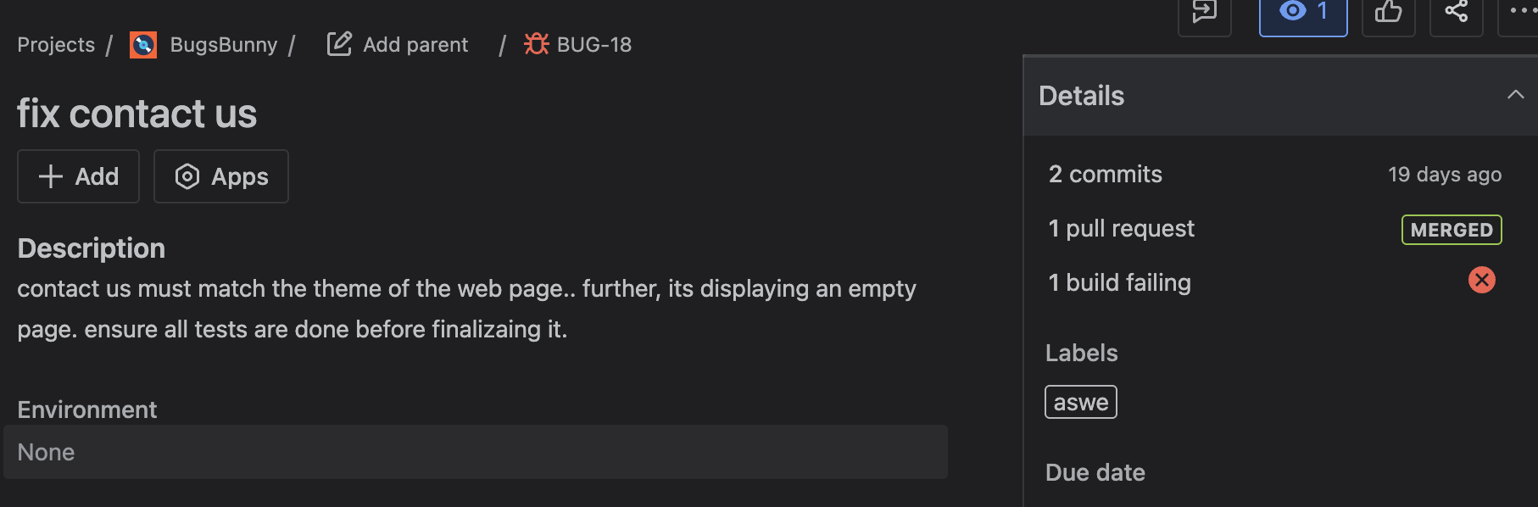Image resolution: width=1538 pixels, height=507 pixels.
Task: Click the Projects breadcrumb link
Action: [56, 45]
